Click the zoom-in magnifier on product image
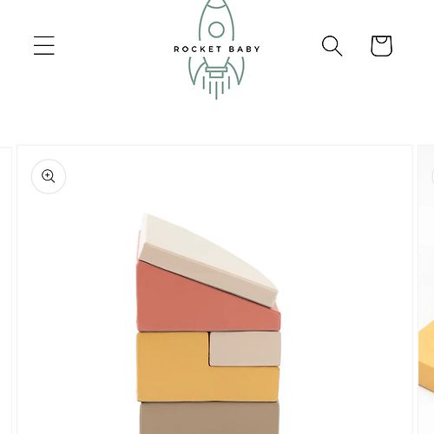The width and height of the screenshot is (434, 434). coord(49,176)
